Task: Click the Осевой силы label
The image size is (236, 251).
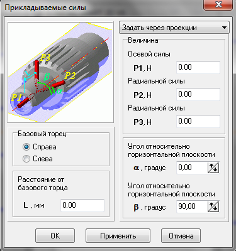Action: 149,54
